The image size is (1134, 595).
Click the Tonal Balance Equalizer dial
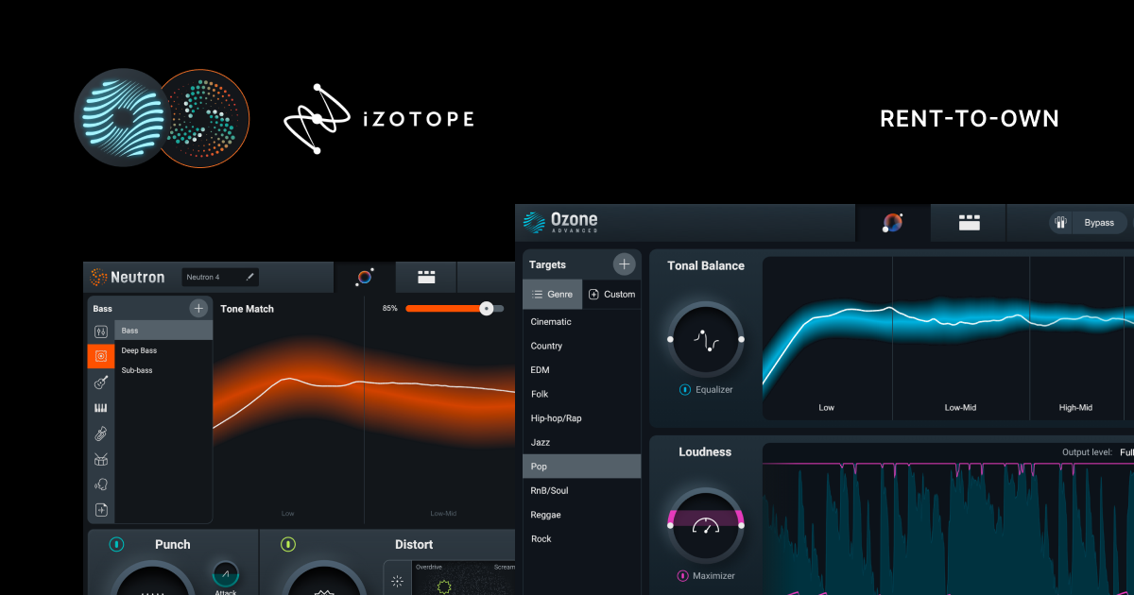tap(706, 338)
